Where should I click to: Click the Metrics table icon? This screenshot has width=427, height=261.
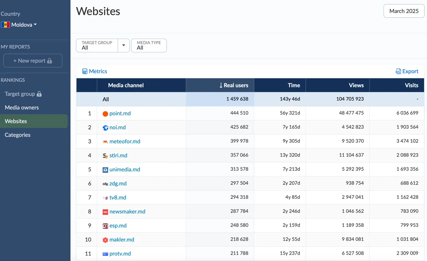[85, 71]
